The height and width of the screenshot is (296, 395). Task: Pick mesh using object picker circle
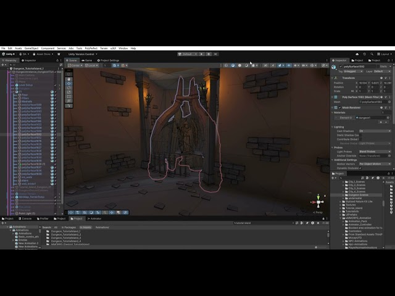tap(389, 102)
